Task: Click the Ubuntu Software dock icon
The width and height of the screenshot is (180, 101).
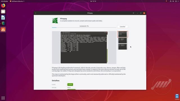Action: coord(3,29)
